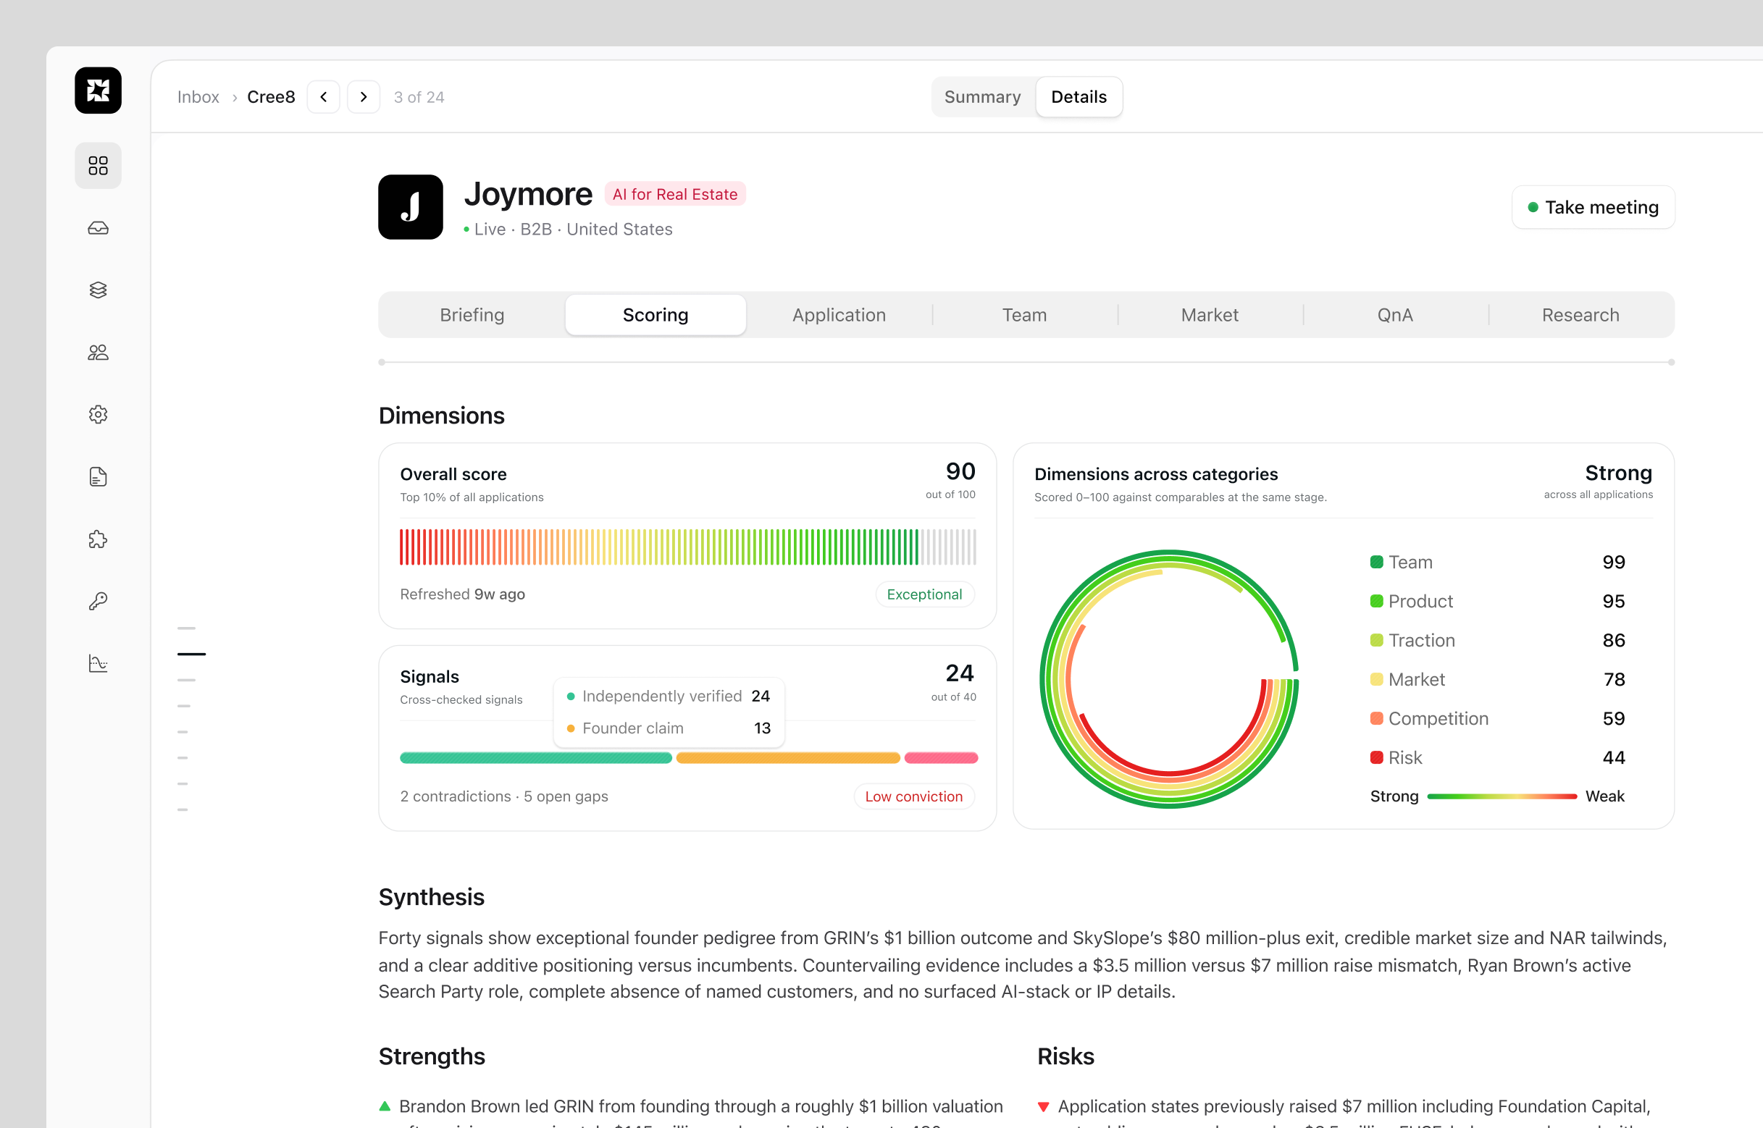
Task: Click the Joymore company logo
Action: pyautogui.click(x=411, y=207)
